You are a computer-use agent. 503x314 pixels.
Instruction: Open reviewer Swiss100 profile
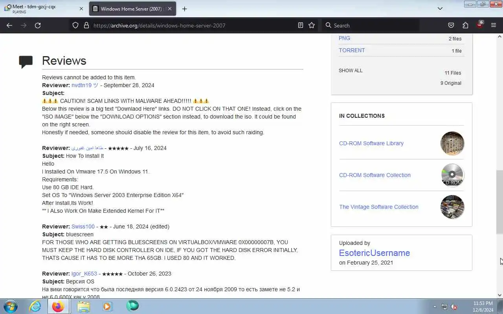click(x=83, y=226)
